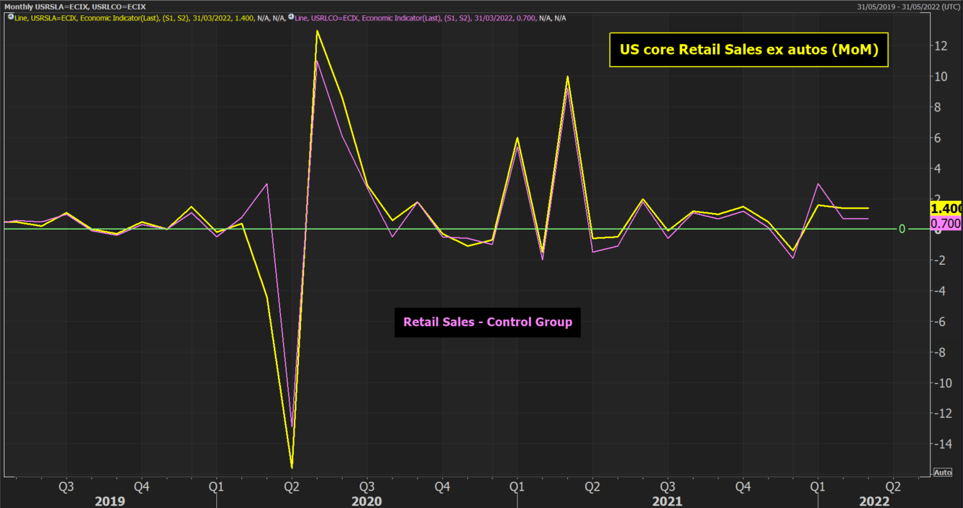963x508 pixels.
Task: Click the yellow USRSLA series legend icon
Action: (x=10, y=18)
